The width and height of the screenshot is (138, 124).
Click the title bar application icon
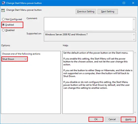3,3
